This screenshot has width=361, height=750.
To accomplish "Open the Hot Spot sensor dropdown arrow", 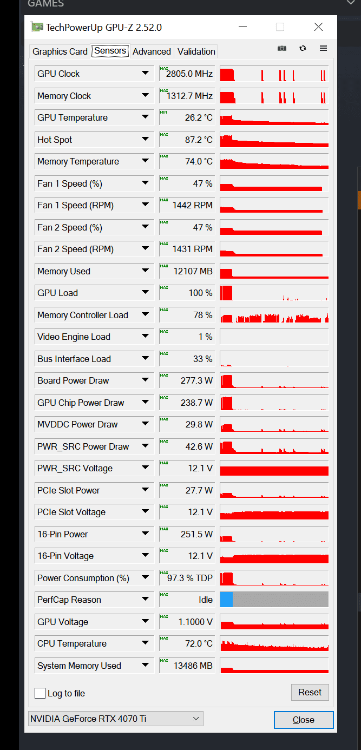I will 145,140.
